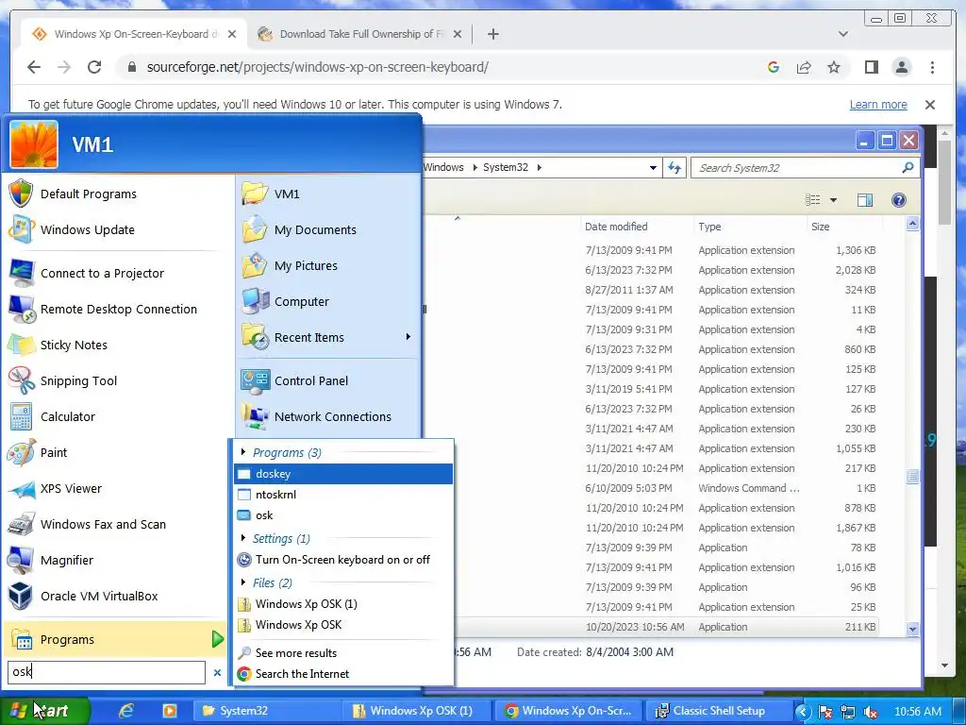Open Chrome profile avatar

tap(901, 67)
